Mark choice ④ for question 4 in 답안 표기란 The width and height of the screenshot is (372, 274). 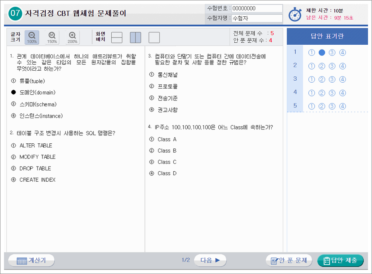click(x=342, y=92)
